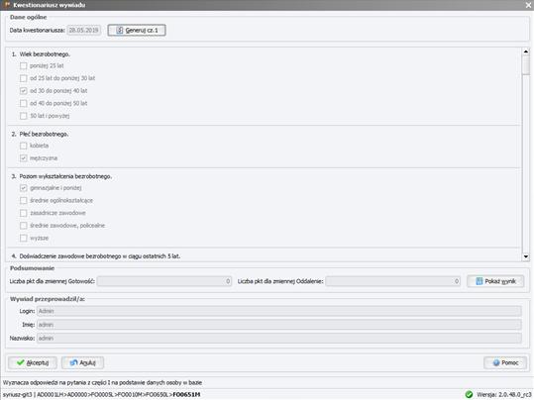Toggle 'gimnazjalne i poniżej' checkbox
Viewport: 534px width, 400px height.
click(x=23, y=188)
